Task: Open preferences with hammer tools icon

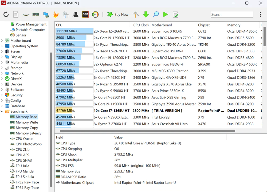Action: [136, 14]
